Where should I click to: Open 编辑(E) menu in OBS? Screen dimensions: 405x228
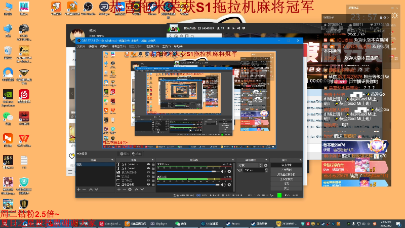coord(93,47)
